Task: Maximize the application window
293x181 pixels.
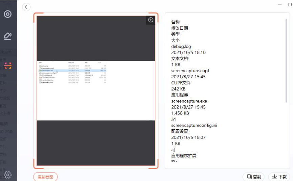Action: coord(290,5)
